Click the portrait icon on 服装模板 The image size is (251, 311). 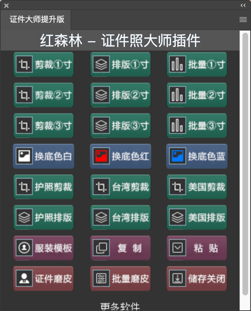pos(24,248)
